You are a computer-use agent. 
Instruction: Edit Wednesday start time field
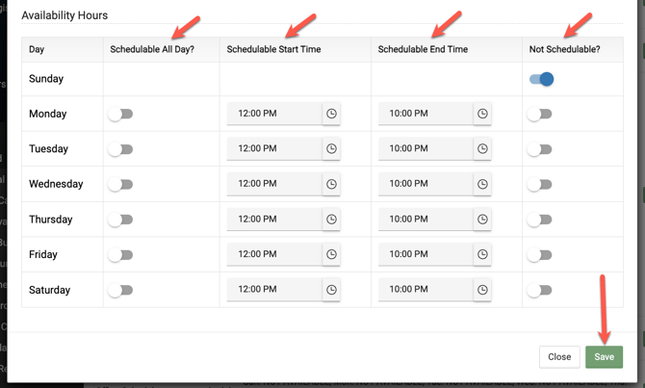click(x=274, y=184)
